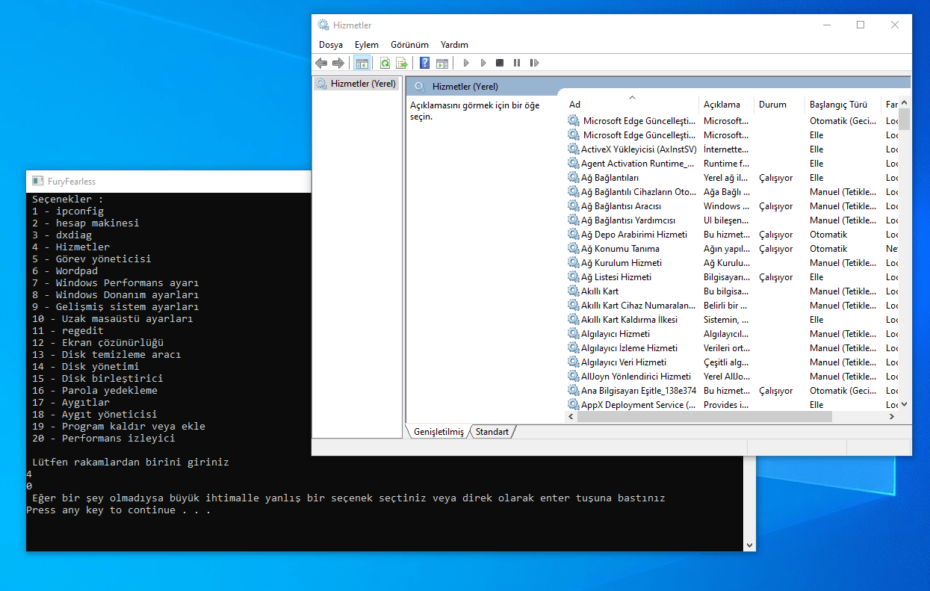Click the FuryFearless console window title icon
930x591 pixels.
click(37, 181)
